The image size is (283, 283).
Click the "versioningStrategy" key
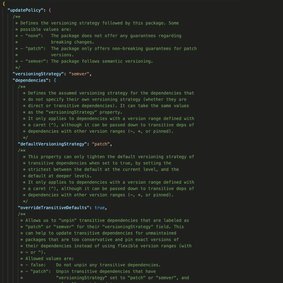pos(38,74)
